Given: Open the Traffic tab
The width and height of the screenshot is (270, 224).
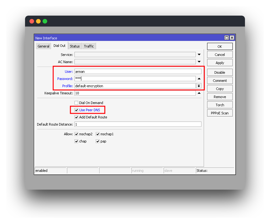Looking at the screenshot, I should click(89, 46).
